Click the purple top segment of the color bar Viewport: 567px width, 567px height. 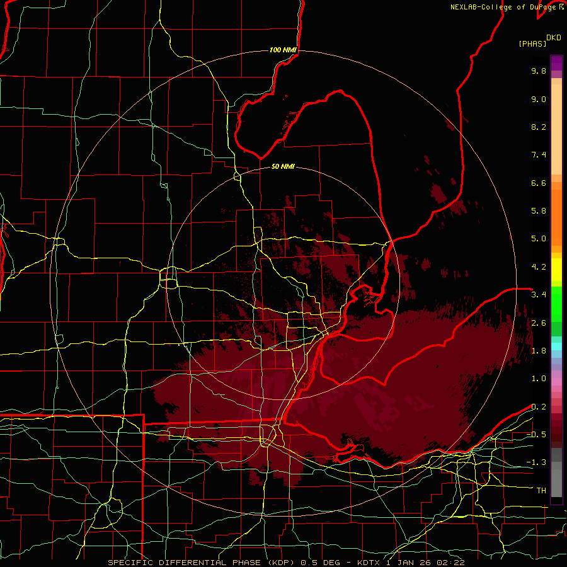[x=556, y=63]
